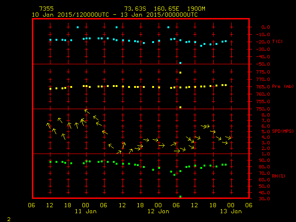Click the '90.0' humidity scale value
296x222 pixels.
264,160
